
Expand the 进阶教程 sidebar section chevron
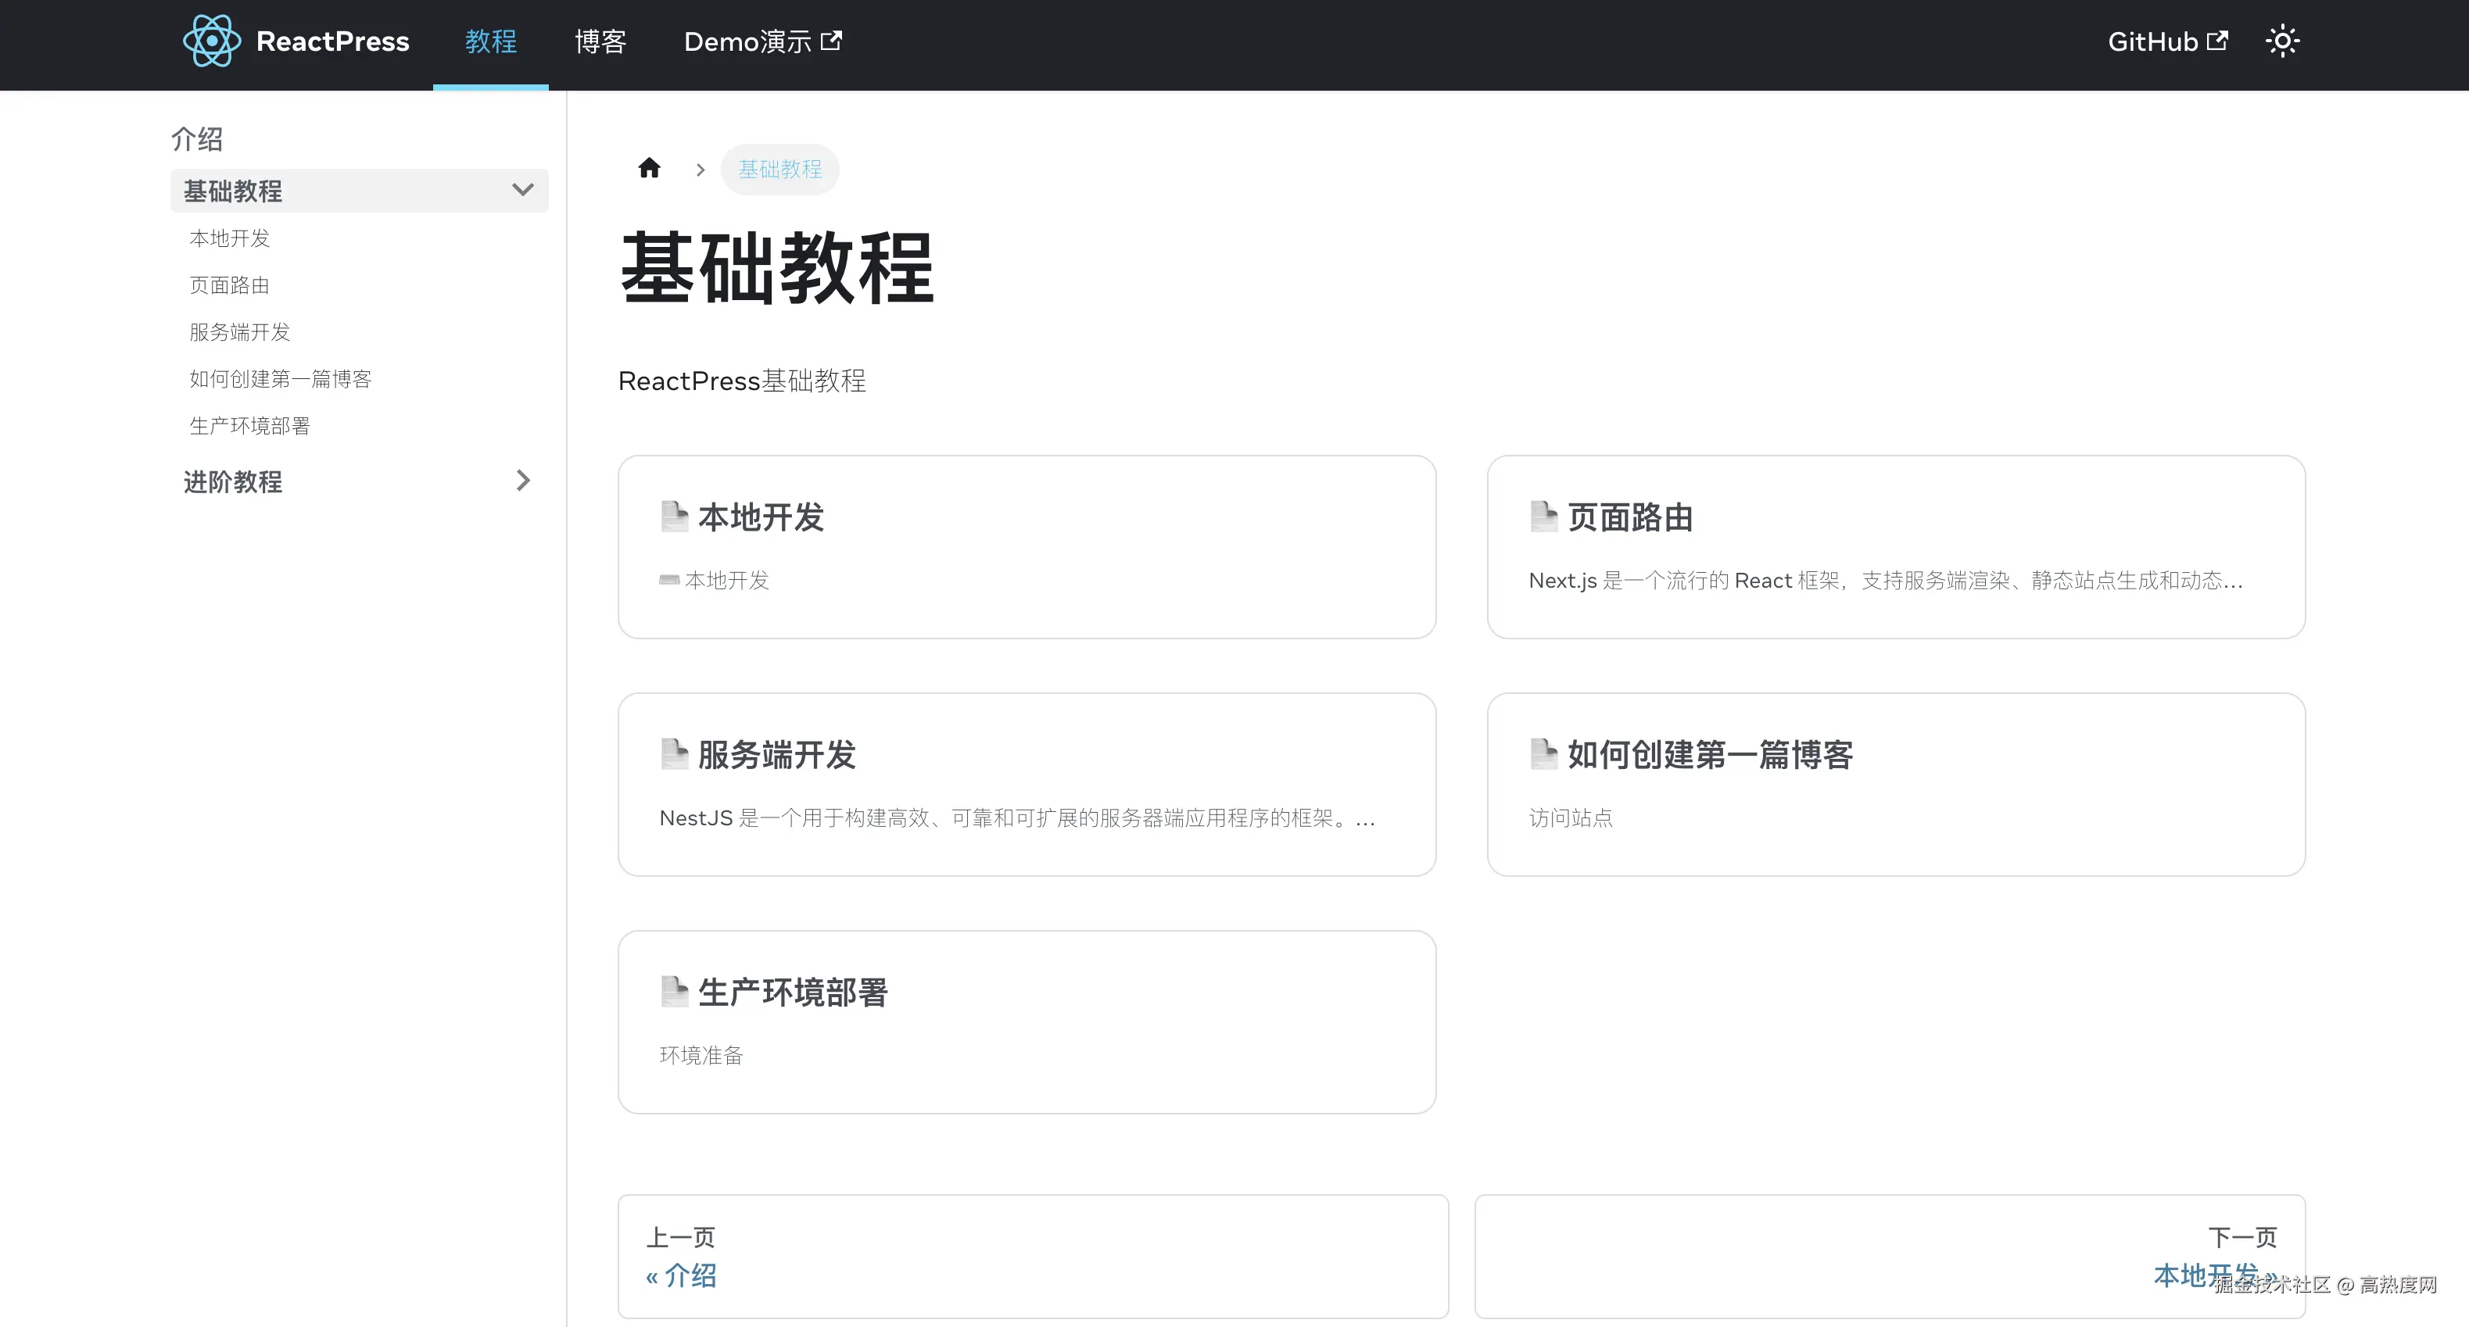click(x=522, y=481)
